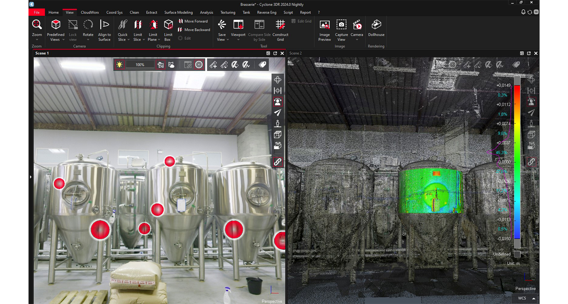Toggle the light bulb lighting in Scene 1
Viewport: 568px width, 304px height.
[120, 65]
